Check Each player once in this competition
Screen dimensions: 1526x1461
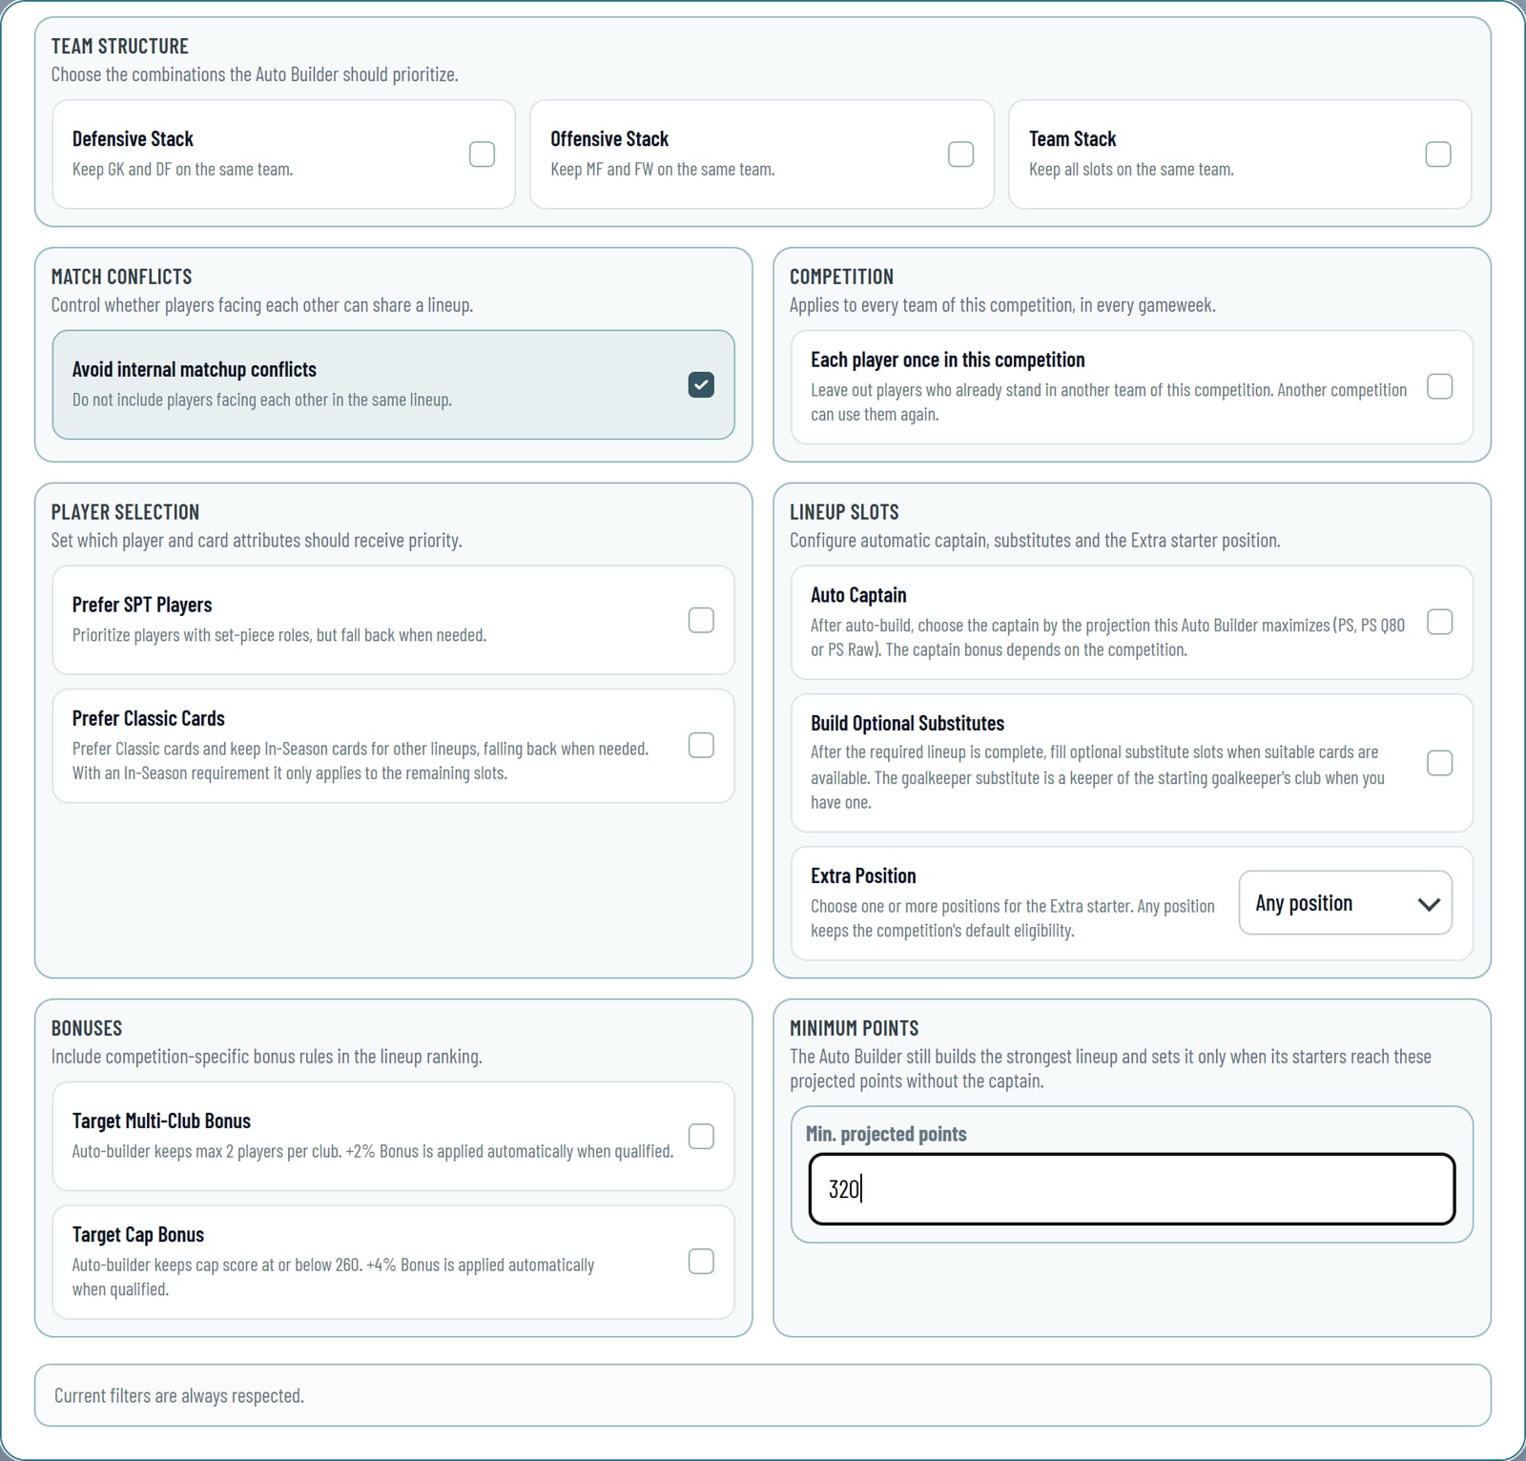[1439, 386]
